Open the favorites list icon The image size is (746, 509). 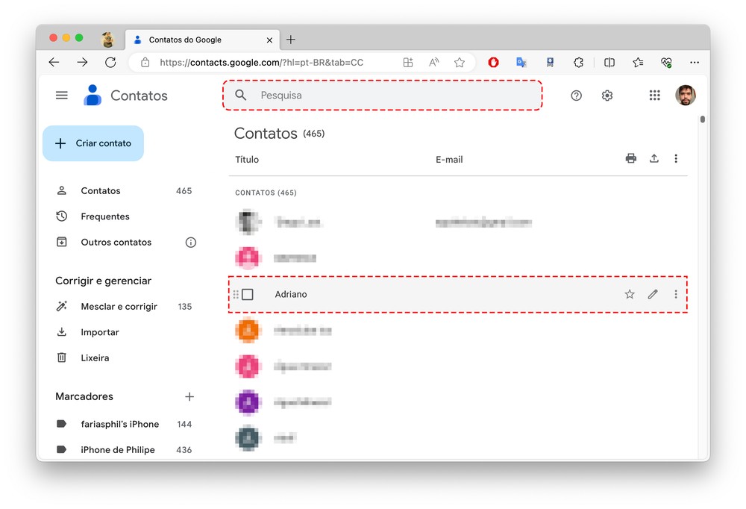(638, 63)
